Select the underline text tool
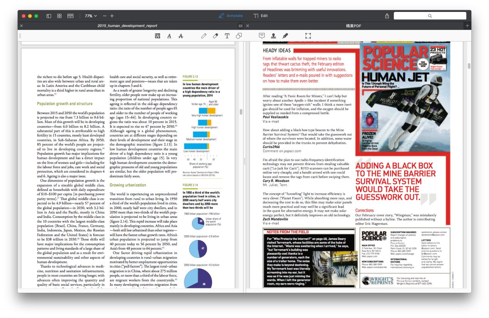Screen dimensions: 489x318 tap(169, 36)
